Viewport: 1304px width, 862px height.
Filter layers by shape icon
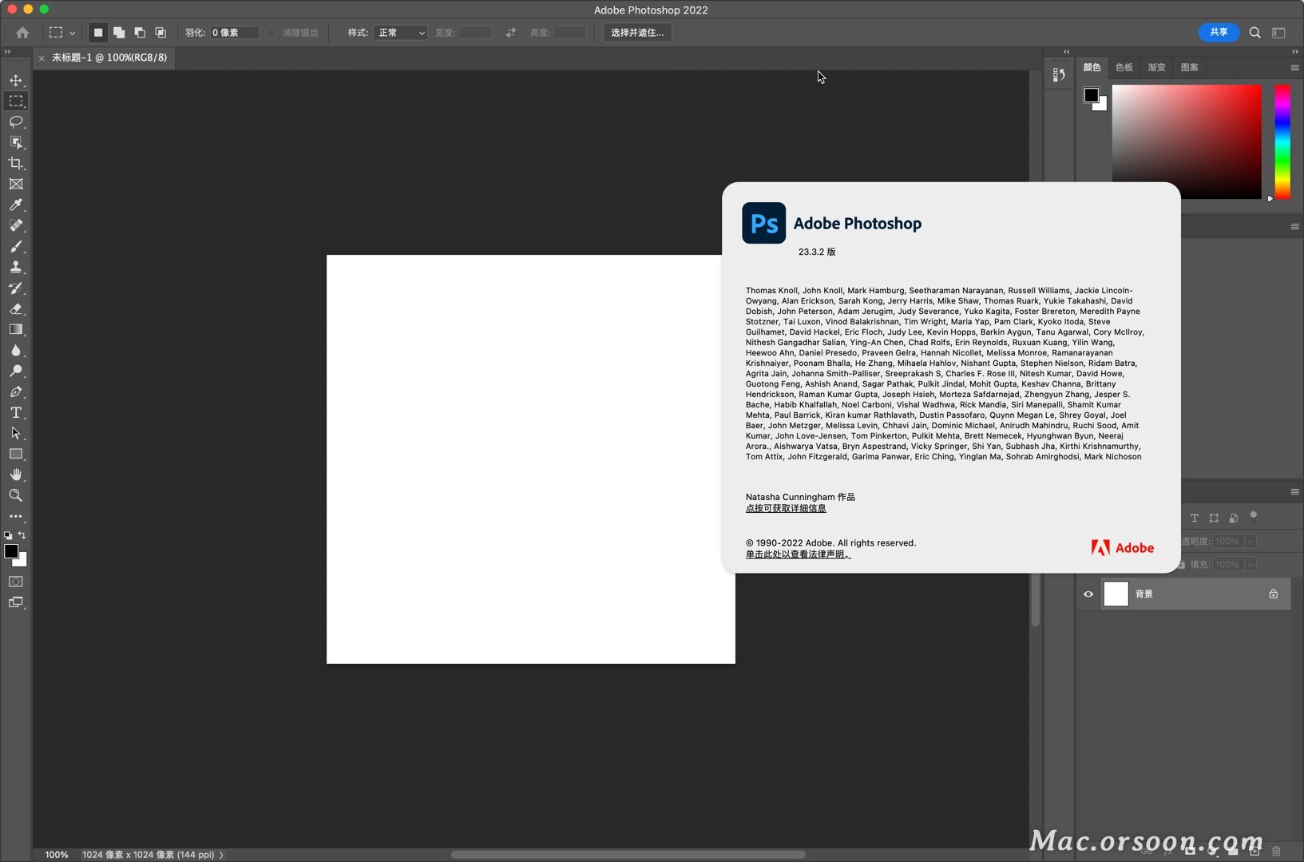[1214, 518]
